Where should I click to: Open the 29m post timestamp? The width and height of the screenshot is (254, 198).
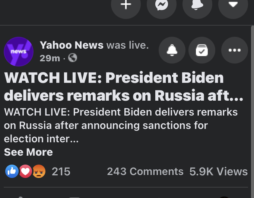tap(50, 58)
